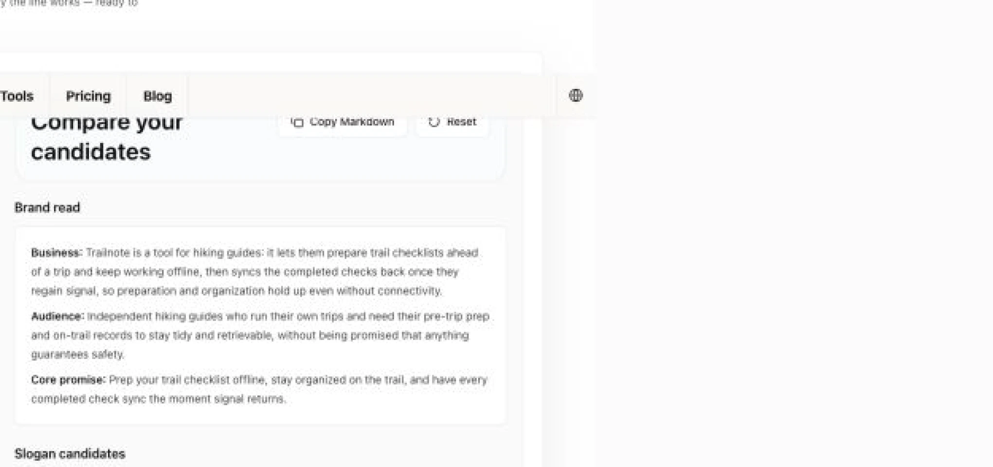Click the circular arrow Reset icon

click(434, 122)
